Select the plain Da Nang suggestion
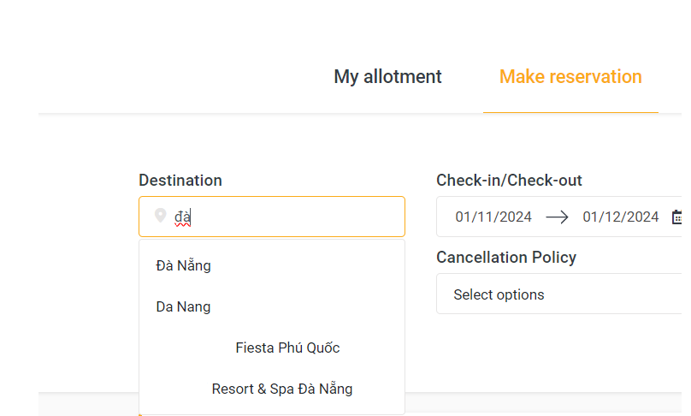 coord(183,306)
